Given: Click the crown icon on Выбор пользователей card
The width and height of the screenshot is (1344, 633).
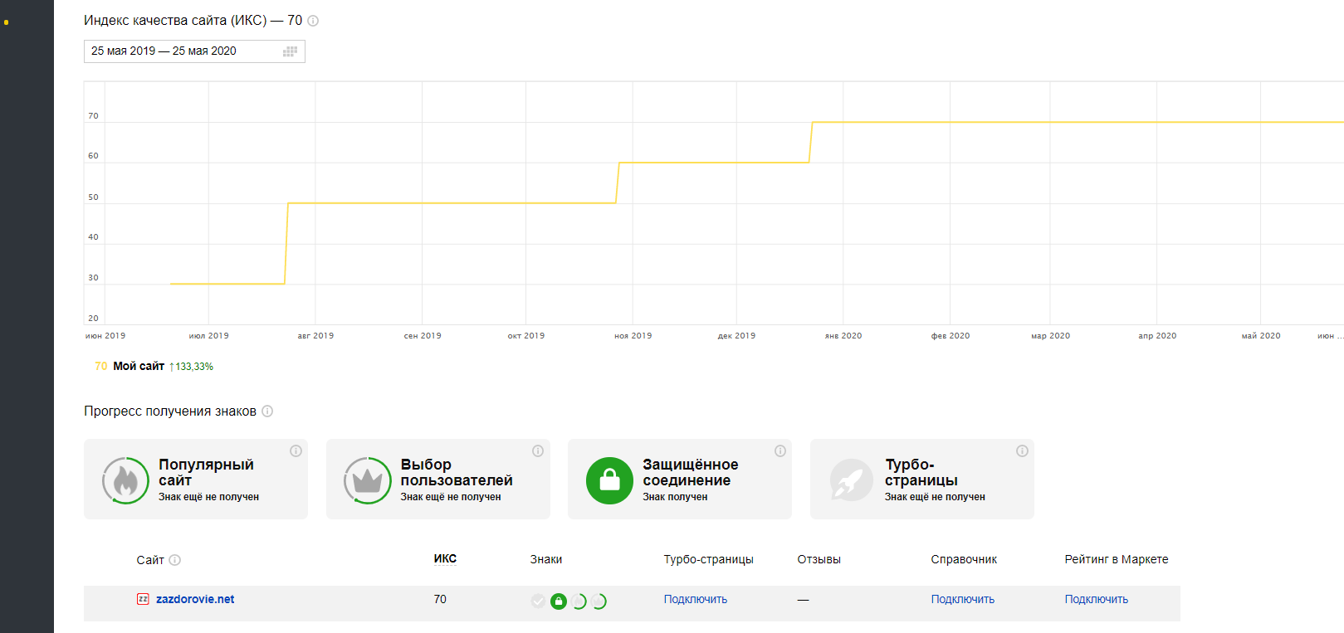Looking at the screenshot, I should pos(367,480).
